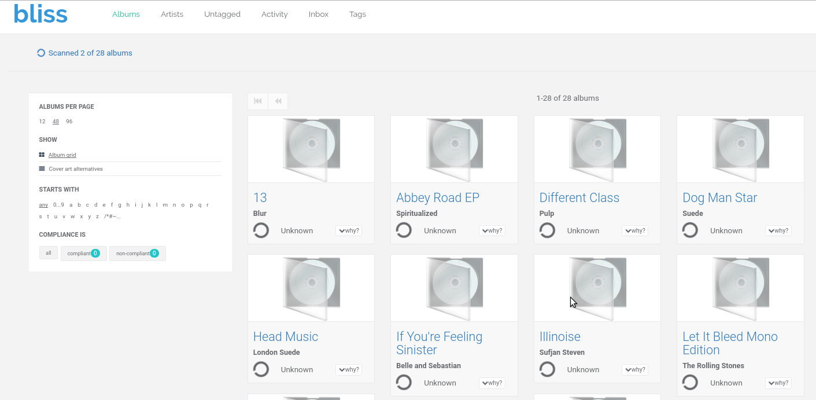Viewport: 816px width, 400px height.
Task: Click the Scanned 2 of 28 albums status
Action: [90, 53]
